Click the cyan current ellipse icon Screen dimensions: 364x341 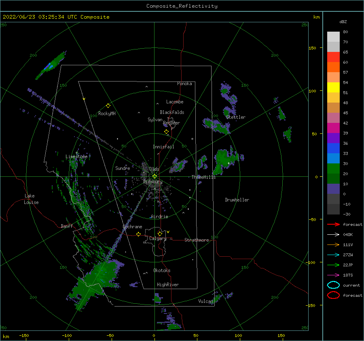333,285
